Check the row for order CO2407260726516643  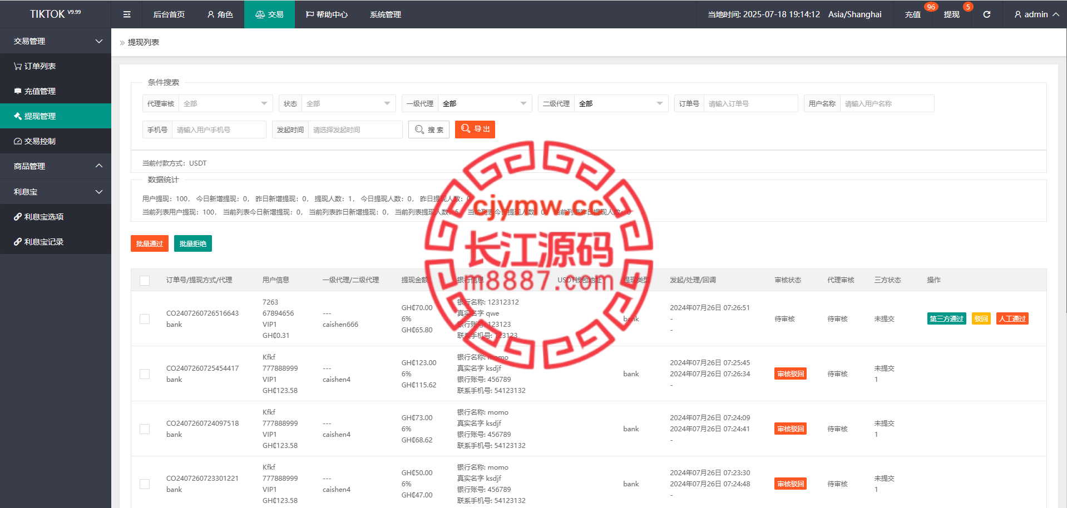point(145,319)
